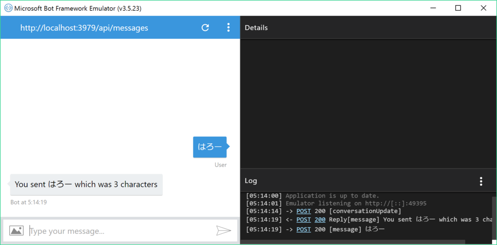497x245 pixels.
Task: Focus the Type your message input box
Action: coord(120,231)
